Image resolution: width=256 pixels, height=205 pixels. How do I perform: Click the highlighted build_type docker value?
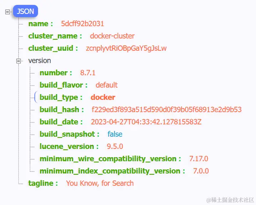(103, 97)
